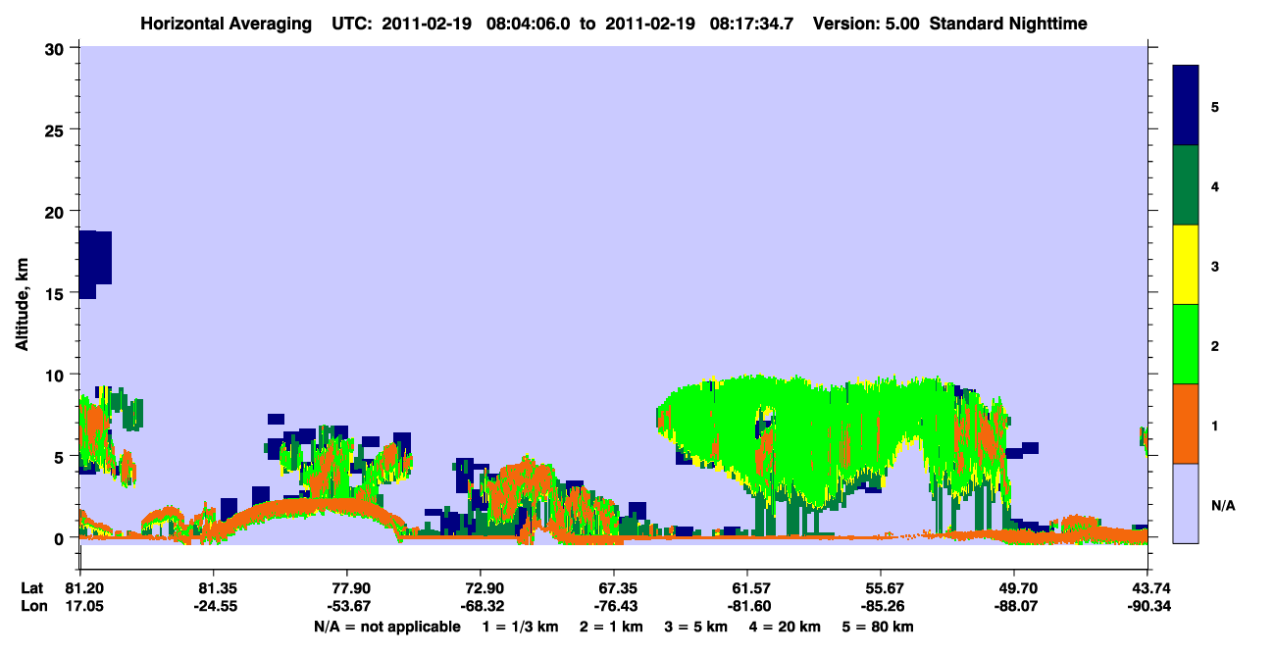Screen dimensions: 1275x654
Task: Click the lavender N/A colorbar segment
Action: (1186, 503)
